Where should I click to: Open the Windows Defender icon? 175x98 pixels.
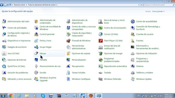[x=100, y=79]
